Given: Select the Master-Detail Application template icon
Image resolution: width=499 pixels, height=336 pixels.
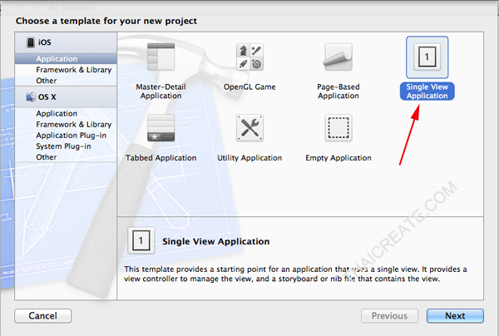Looking at the screenshot, I should [x=161, y=57].
